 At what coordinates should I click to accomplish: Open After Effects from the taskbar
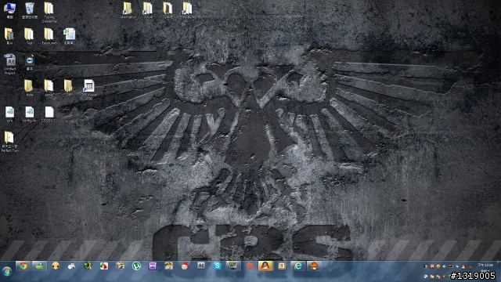click(x=201, y=266)
